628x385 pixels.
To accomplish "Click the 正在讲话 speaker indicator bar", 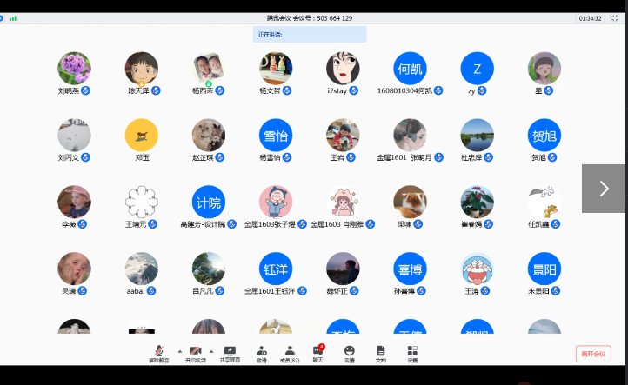I will coord(309,35).
